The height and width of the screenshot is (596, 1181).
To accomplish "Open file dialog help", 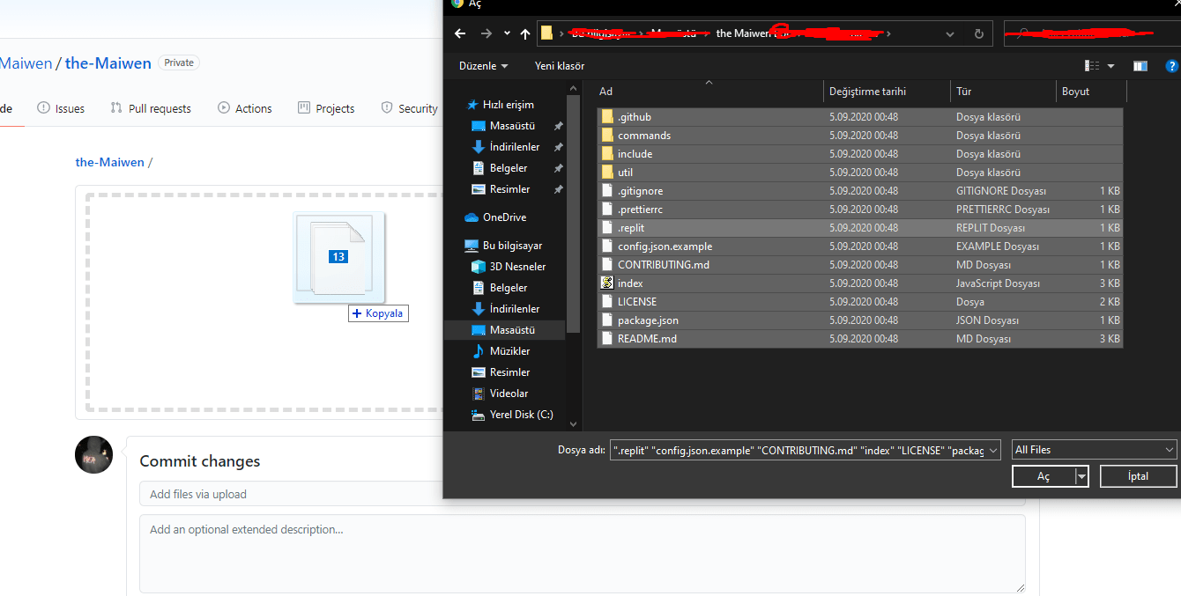I will (x=1171, y=66).
